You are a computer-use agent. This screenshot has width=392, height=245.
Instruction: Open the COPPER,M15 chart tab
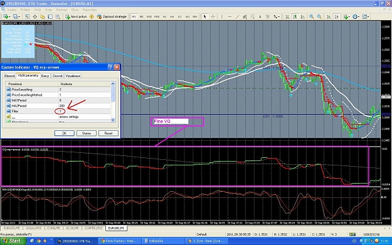click(93, 228)
